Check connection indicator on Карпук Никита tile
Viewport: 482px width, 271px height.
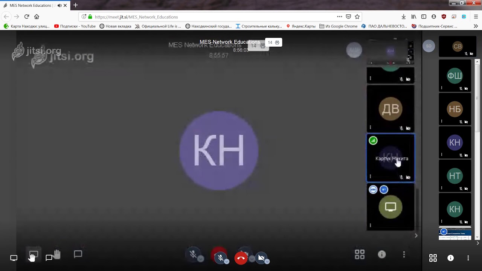coord(373,141)
